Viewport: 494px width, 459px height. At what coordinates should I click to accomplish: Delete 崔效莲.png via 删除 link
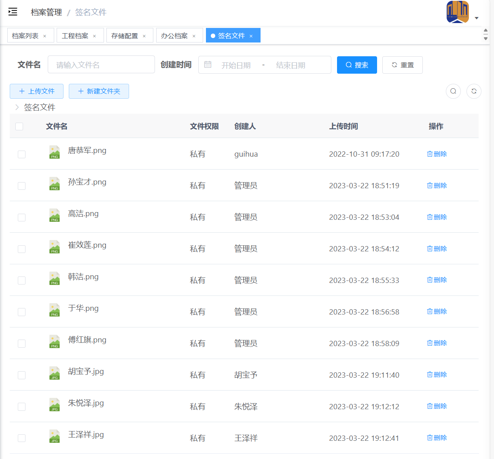tap(437, 249)
